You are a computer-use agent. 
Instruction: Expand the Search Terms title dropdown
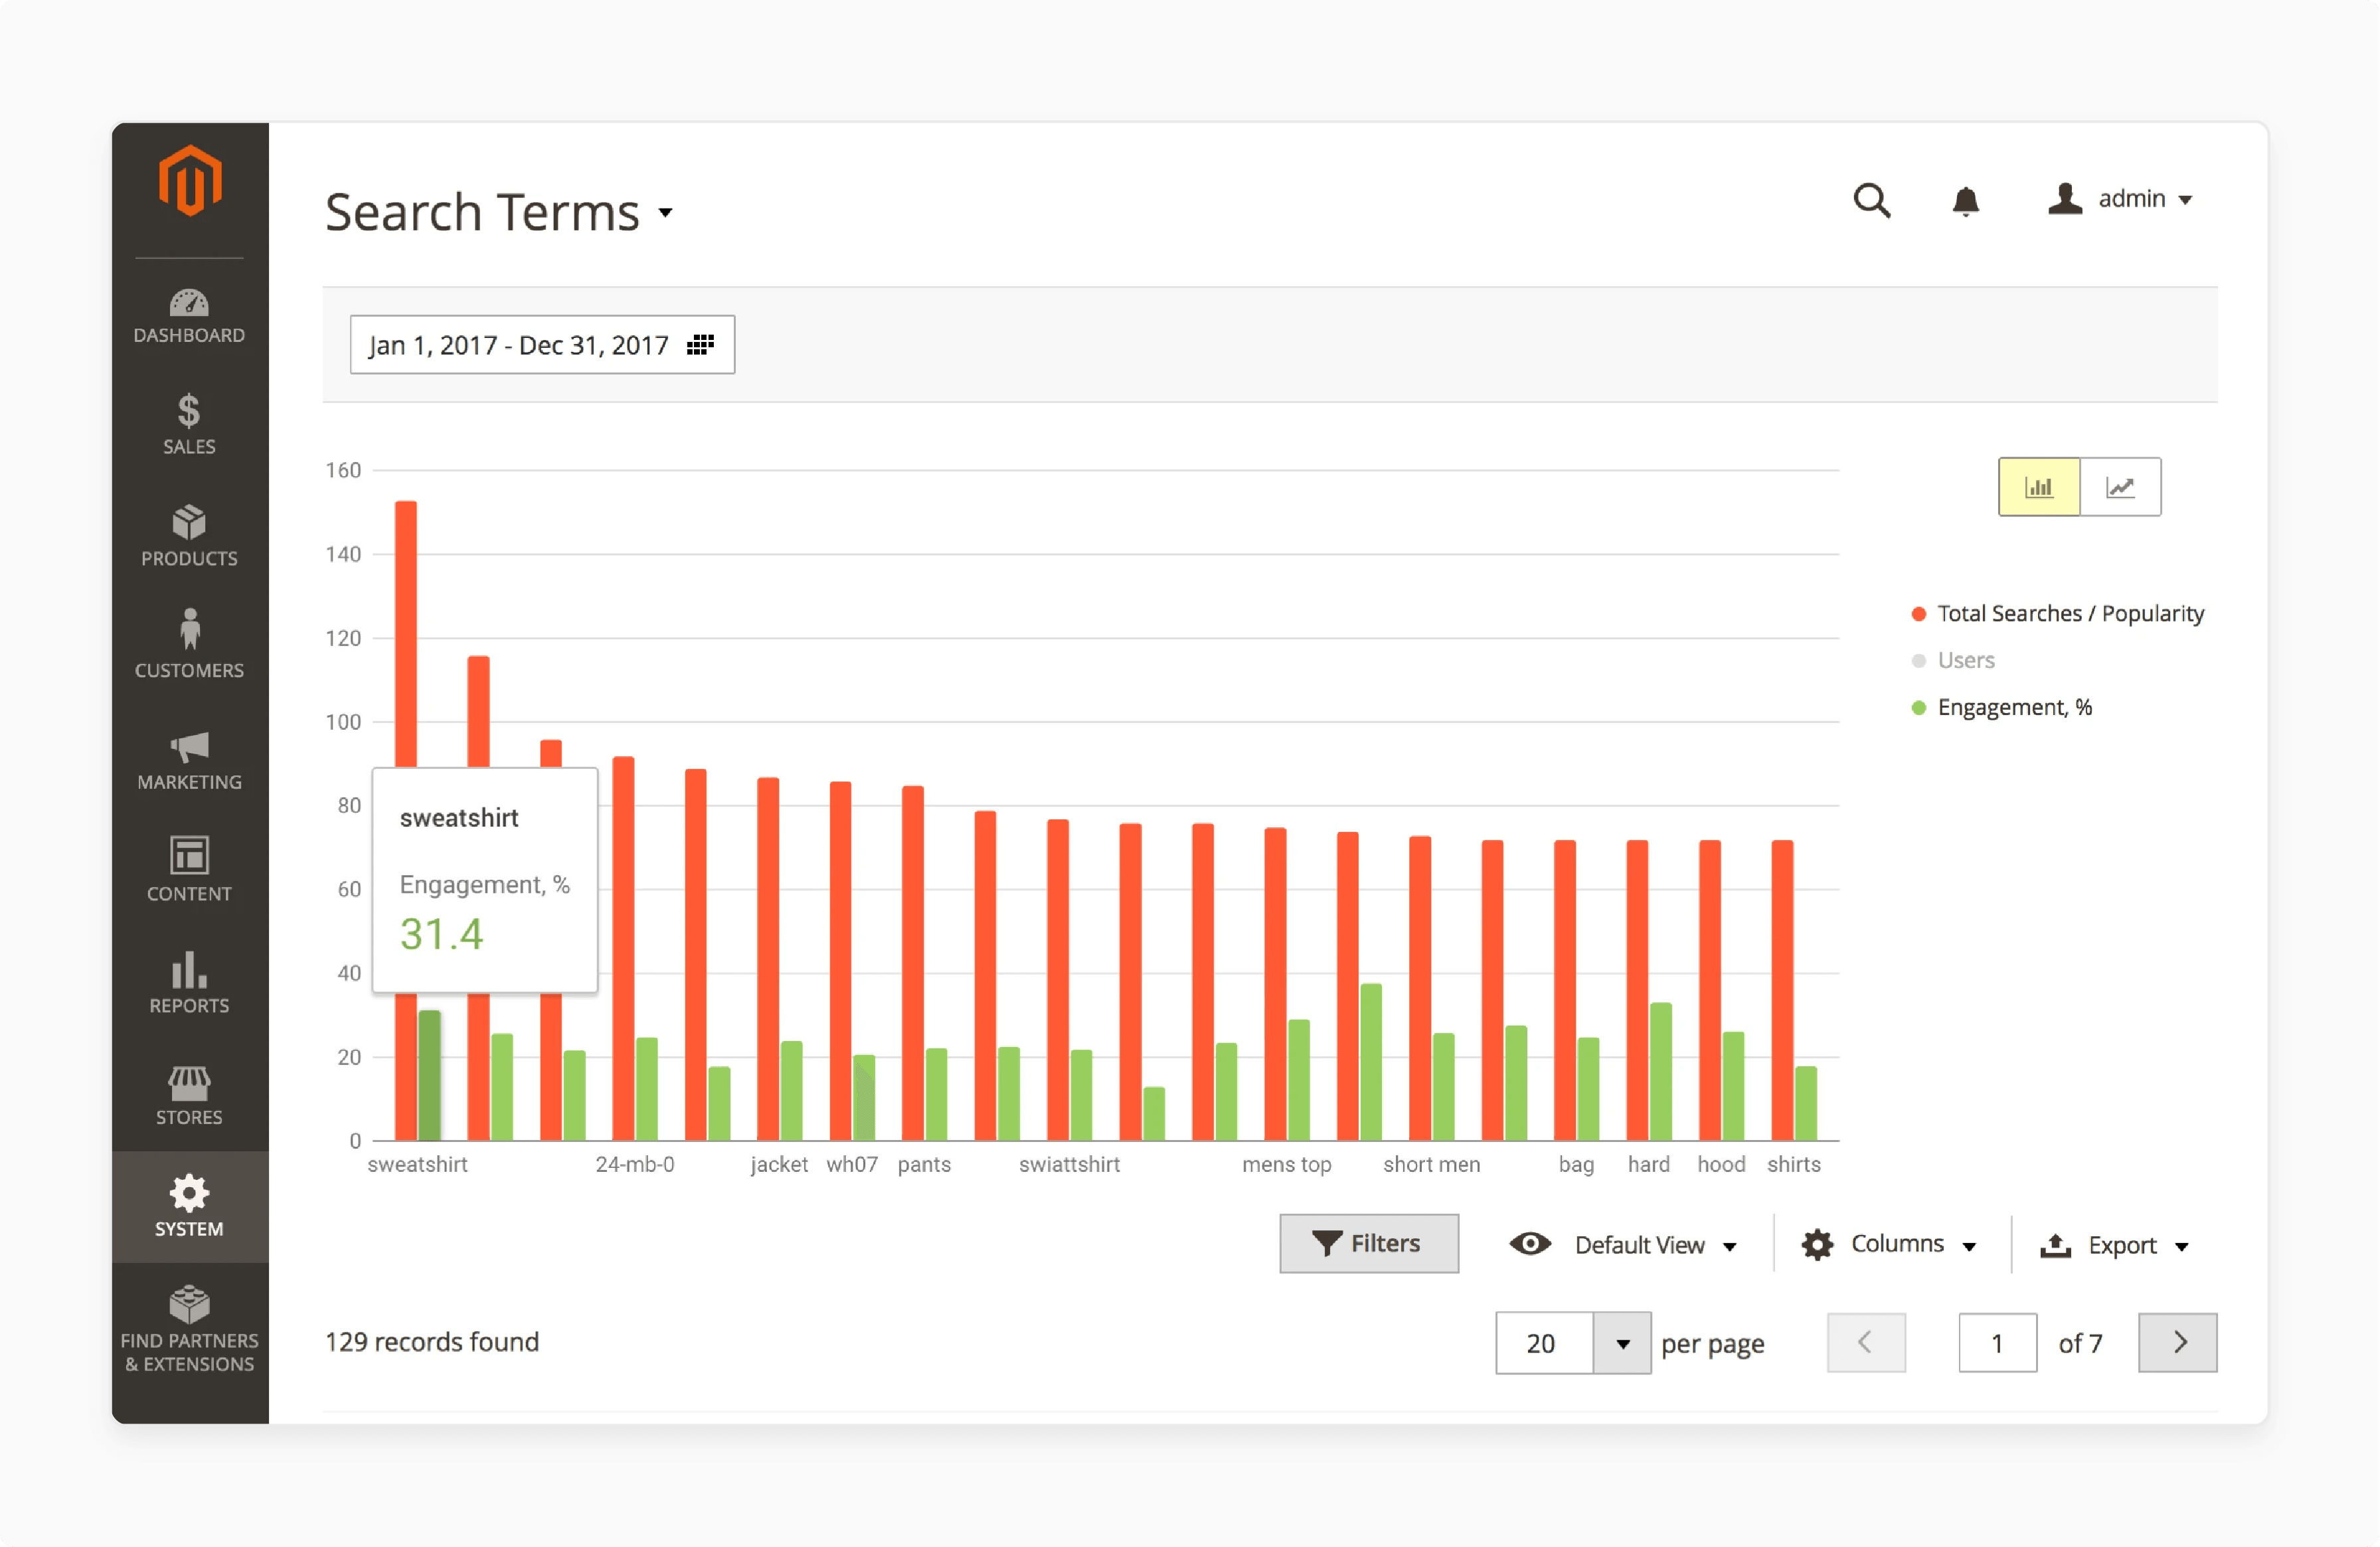click(665, 212)
